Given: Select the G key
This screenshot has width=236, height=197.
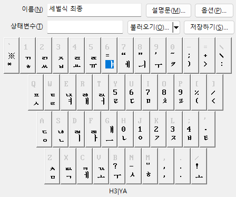Looking at the screenshot, I should [x=110, y=129].
